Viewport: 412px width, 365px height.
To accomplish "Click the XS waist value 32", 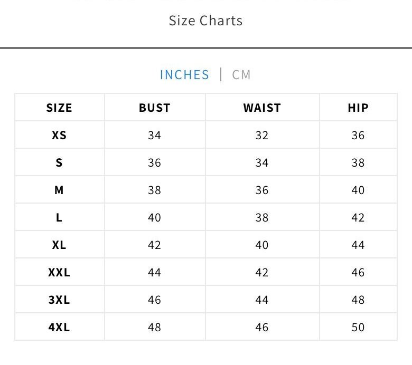I will click(x=262, y=136).
